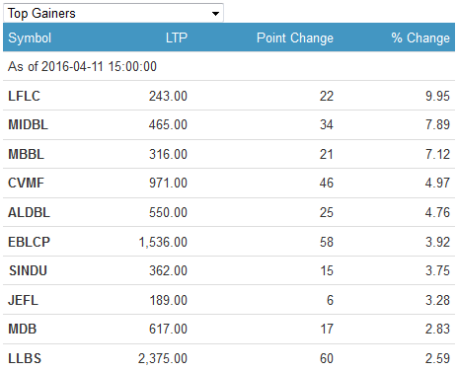
Task: Sort by LTP column header
Action: tap(177, 37)
